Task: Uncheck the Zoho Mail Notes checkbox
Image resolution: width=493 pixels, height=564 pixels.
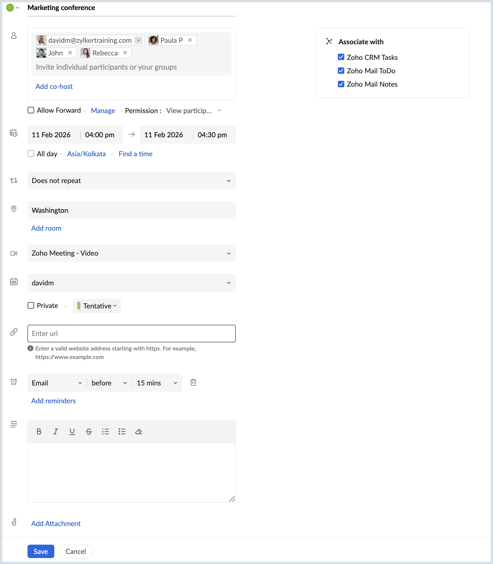Action: coord(341,84)
